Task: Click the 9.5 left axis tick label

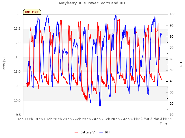Action: click(x=18, y=115)
